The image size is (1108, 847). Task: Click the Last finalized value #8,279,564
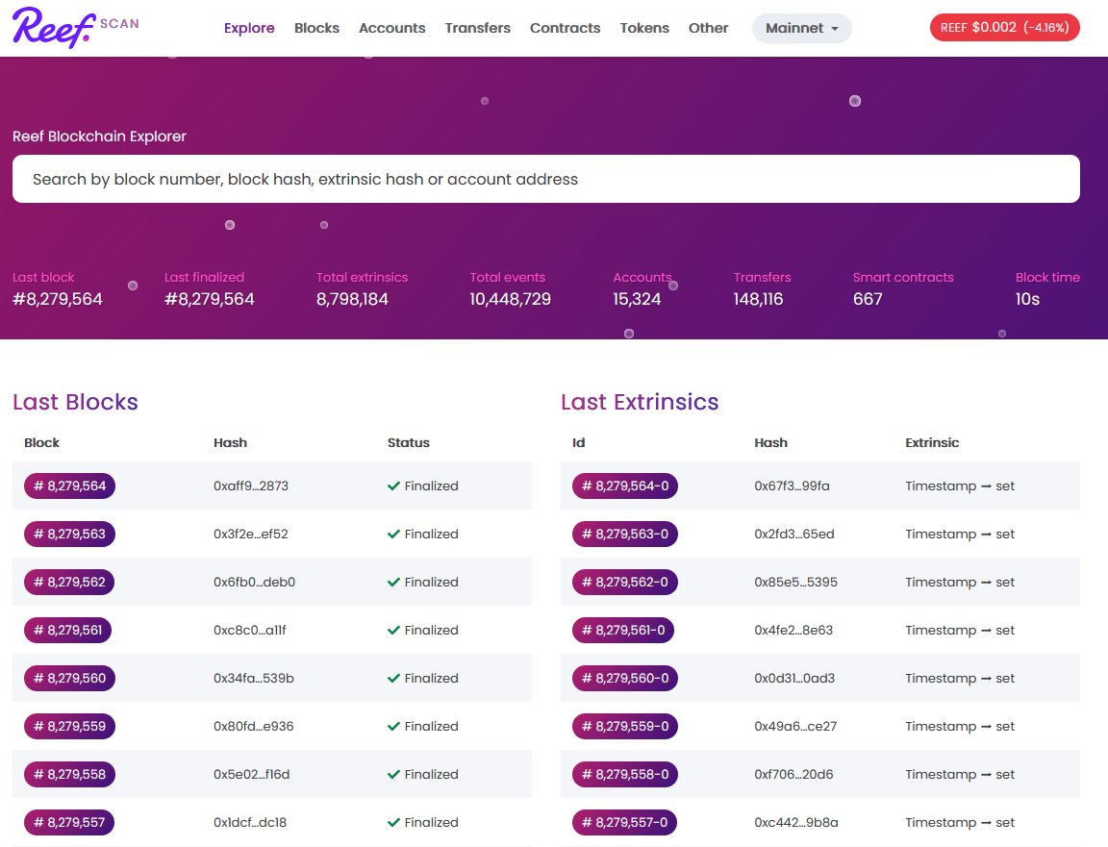[209, 299]
